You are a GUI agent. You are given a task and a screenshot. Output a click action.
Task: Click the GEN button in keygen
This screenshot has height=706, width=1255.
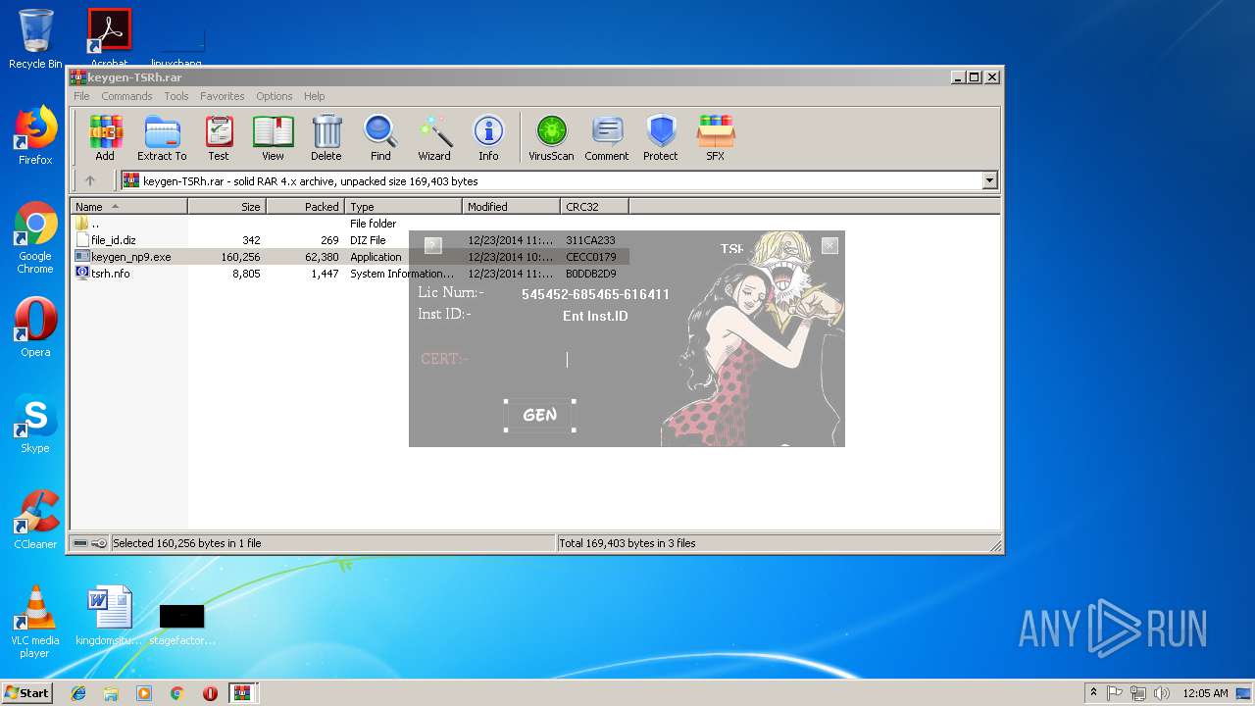pos(539,415)
